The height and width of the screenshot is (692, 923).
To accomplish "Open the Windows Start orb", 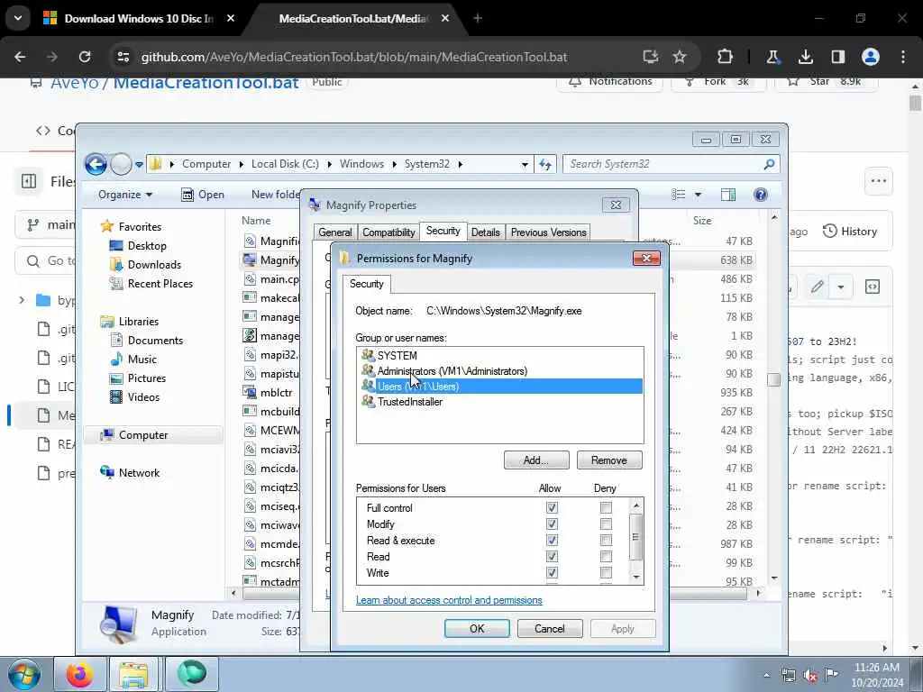I will pyautogui.click(x=24, y=674).
